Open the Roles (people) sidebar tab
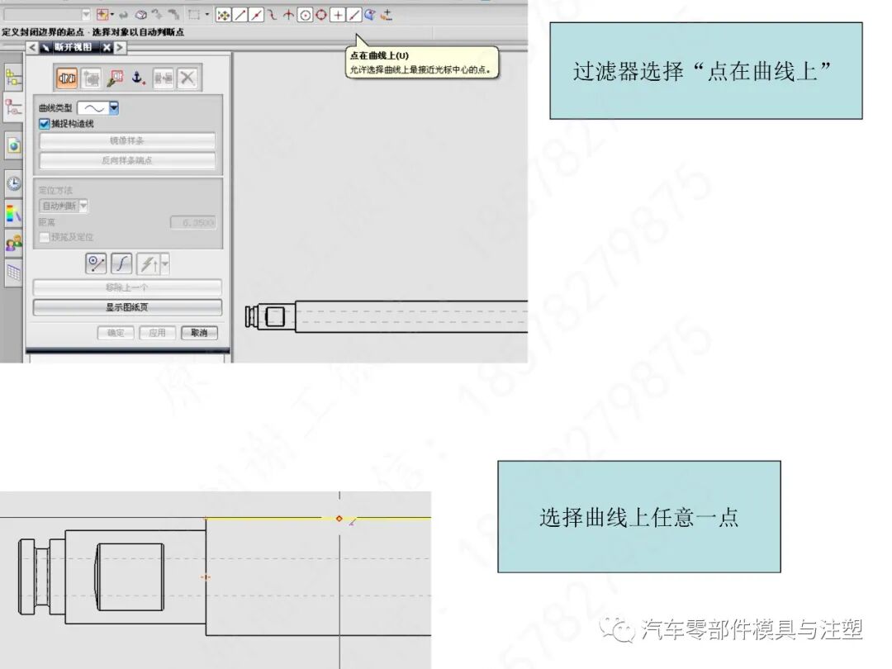This screenshot has height=669, width=892. coord(14,244)
